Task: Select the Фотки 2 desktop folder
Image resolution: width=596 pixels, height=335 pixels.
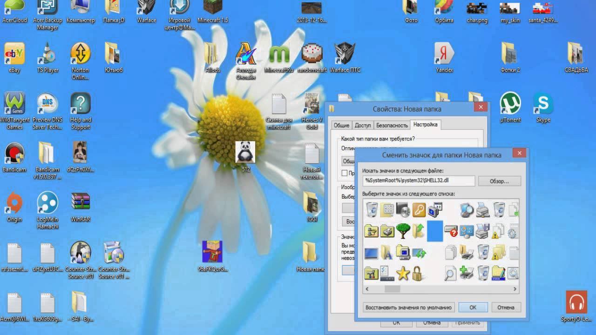Action: point(510,57)
